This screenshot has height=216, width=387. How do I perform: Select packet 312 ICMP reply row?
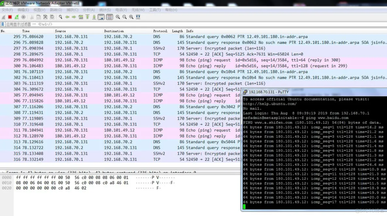coord(120,136)
